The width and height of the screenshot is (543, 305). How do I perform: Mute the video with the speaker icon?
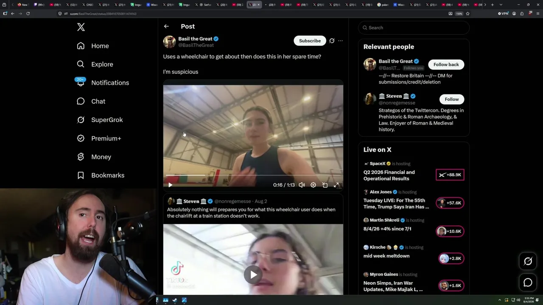302,185
